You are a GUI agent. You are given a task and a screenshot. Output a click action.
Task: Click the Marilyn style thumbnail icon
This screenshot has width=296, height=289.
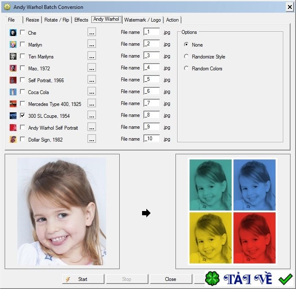tap(13, 44)
